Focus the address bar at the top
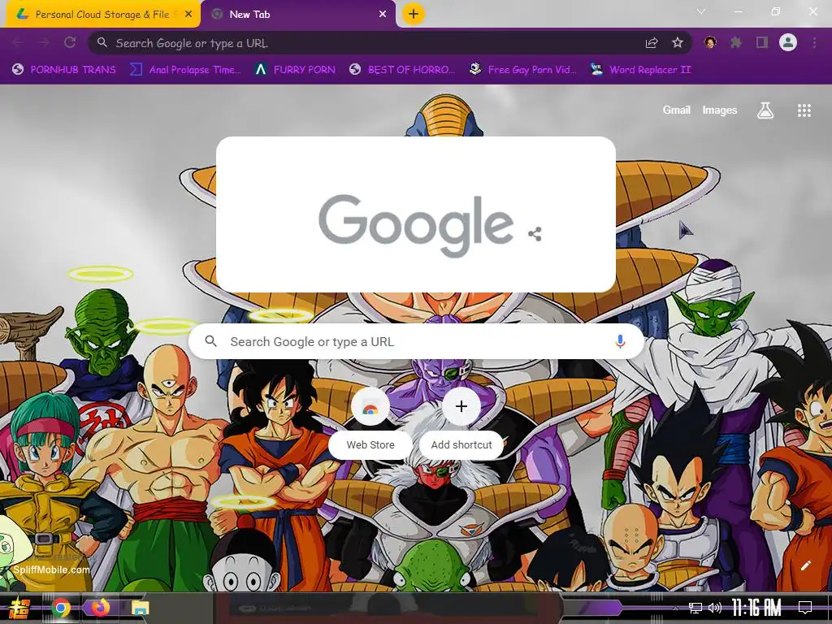The height and width of the screenshot is (624, 832). (390, 43)
